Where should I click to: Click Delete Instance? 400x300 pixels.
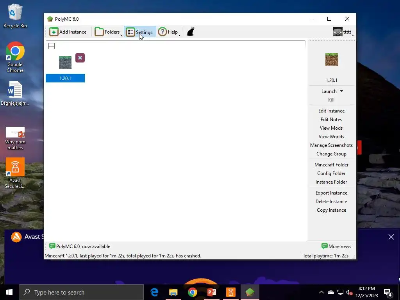[331, 202]
